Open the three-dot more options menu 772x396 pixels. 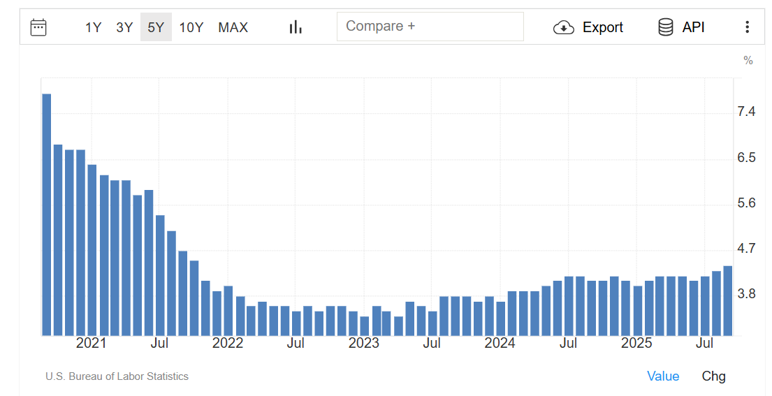tap(747, 27)
